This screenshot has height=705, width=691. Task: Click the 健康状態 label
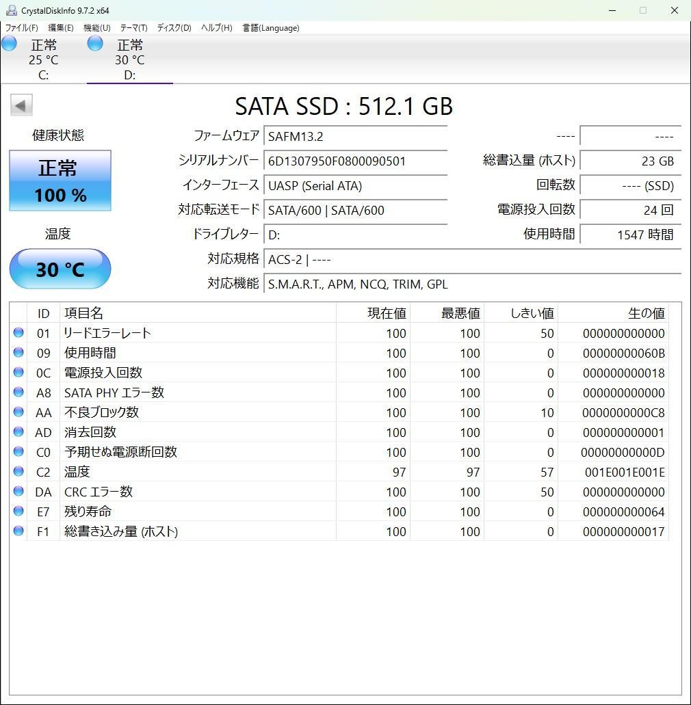point(58,135)
